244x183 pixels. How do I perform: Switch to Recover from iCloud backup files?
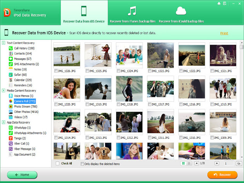pos(181,15)
